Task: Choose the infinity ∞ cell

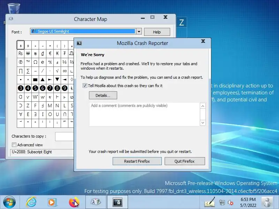Action: click(x=65, y=71)
